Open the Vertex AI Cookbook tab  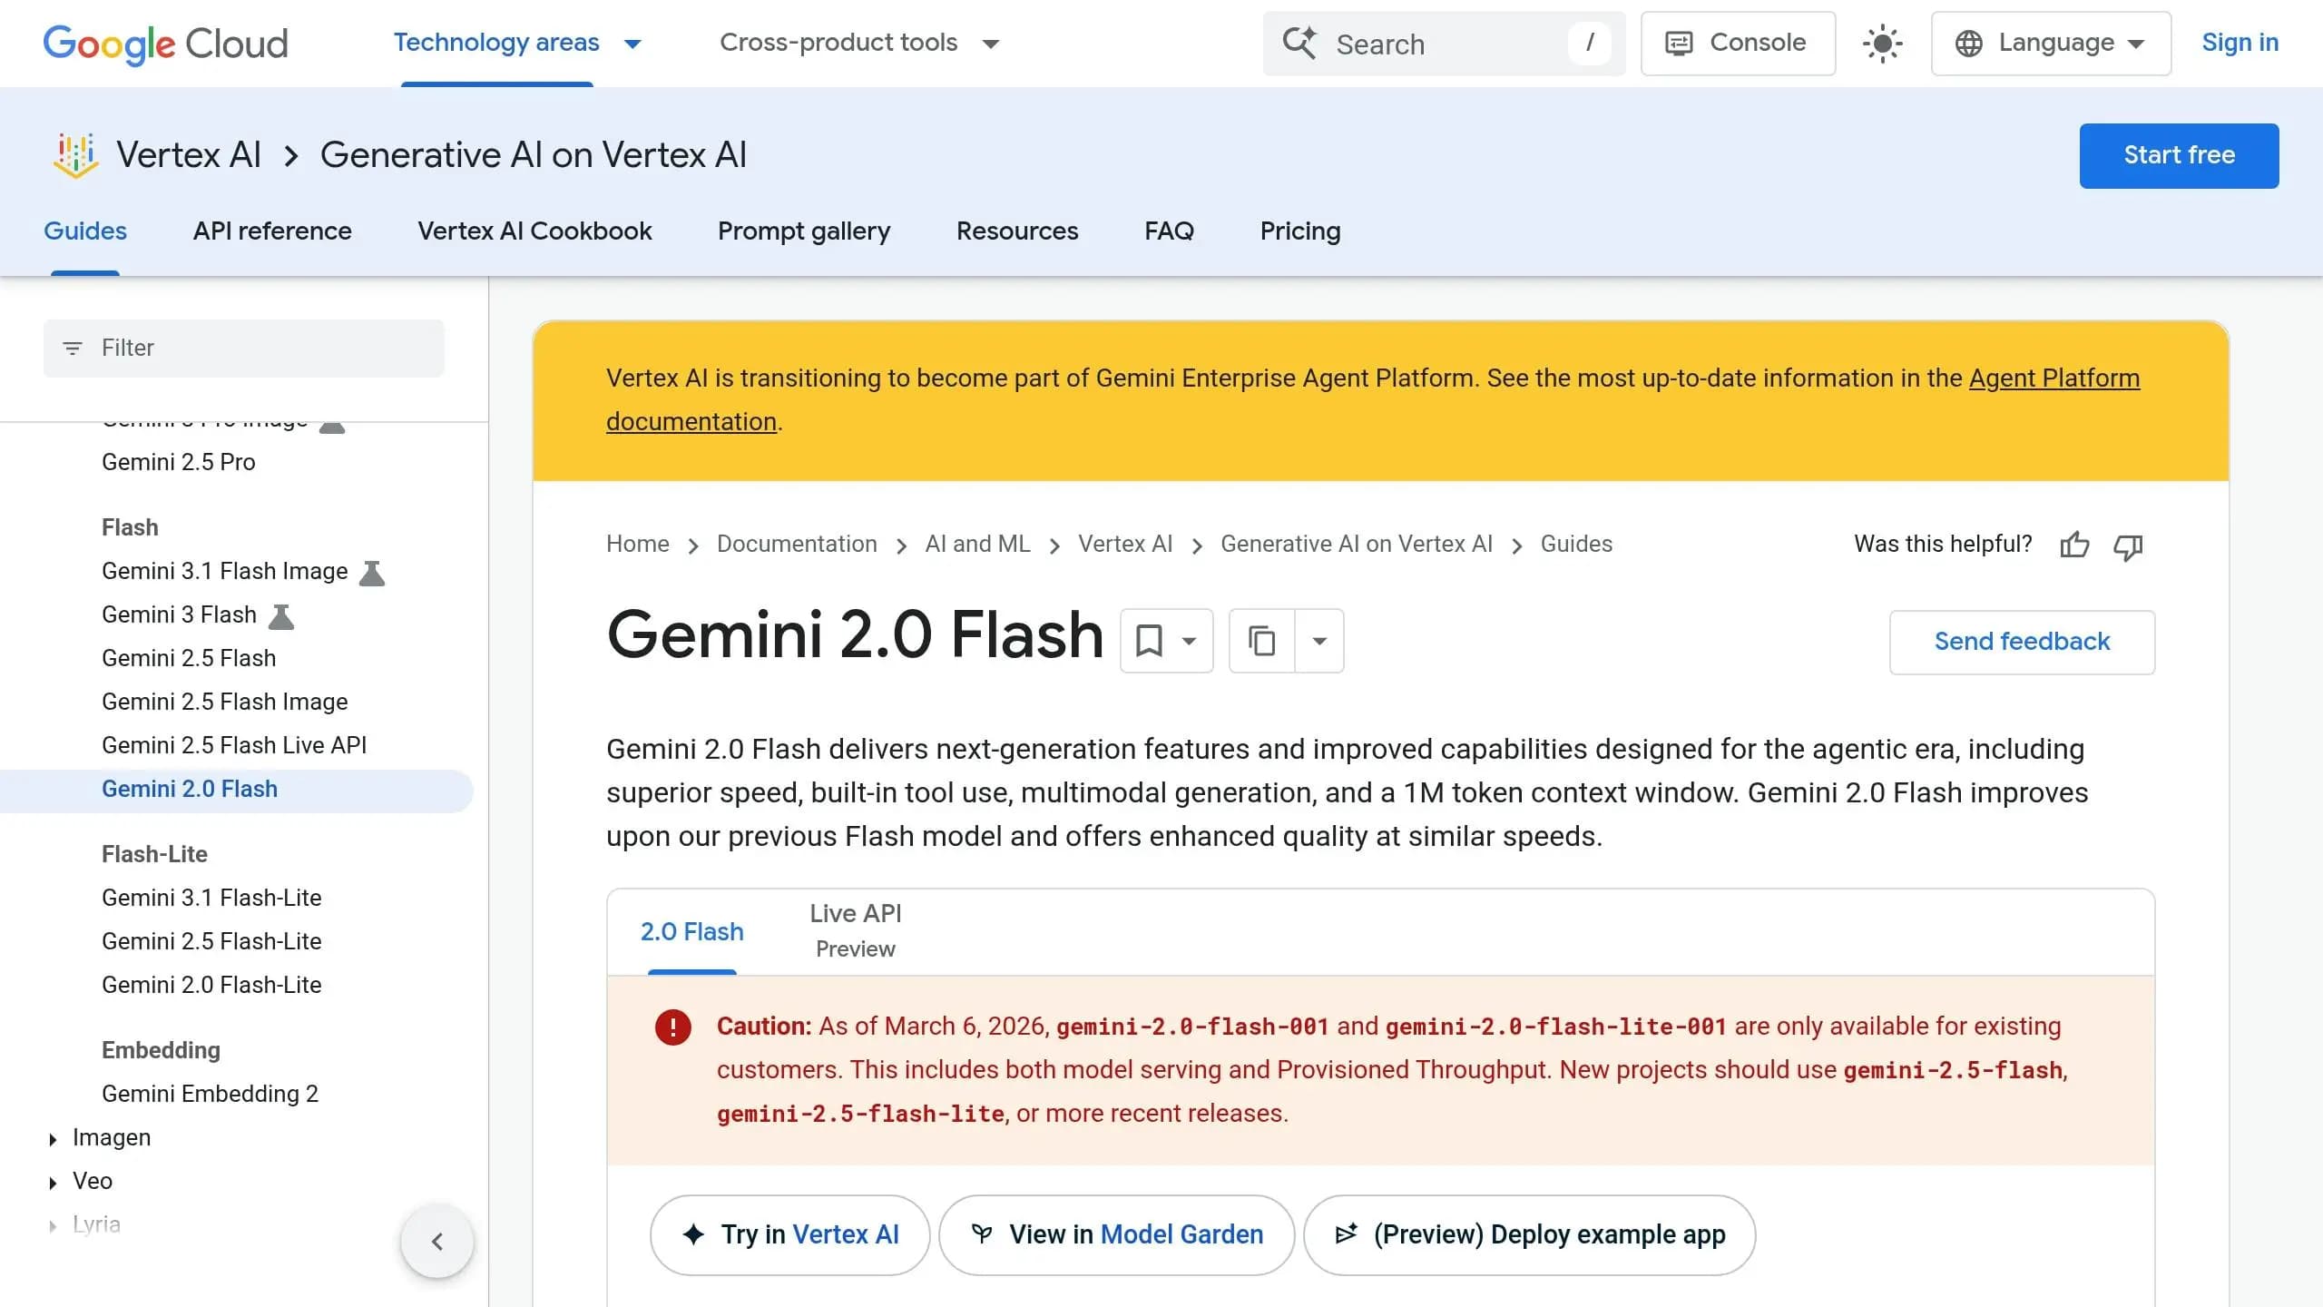click(x=534, y=231)
